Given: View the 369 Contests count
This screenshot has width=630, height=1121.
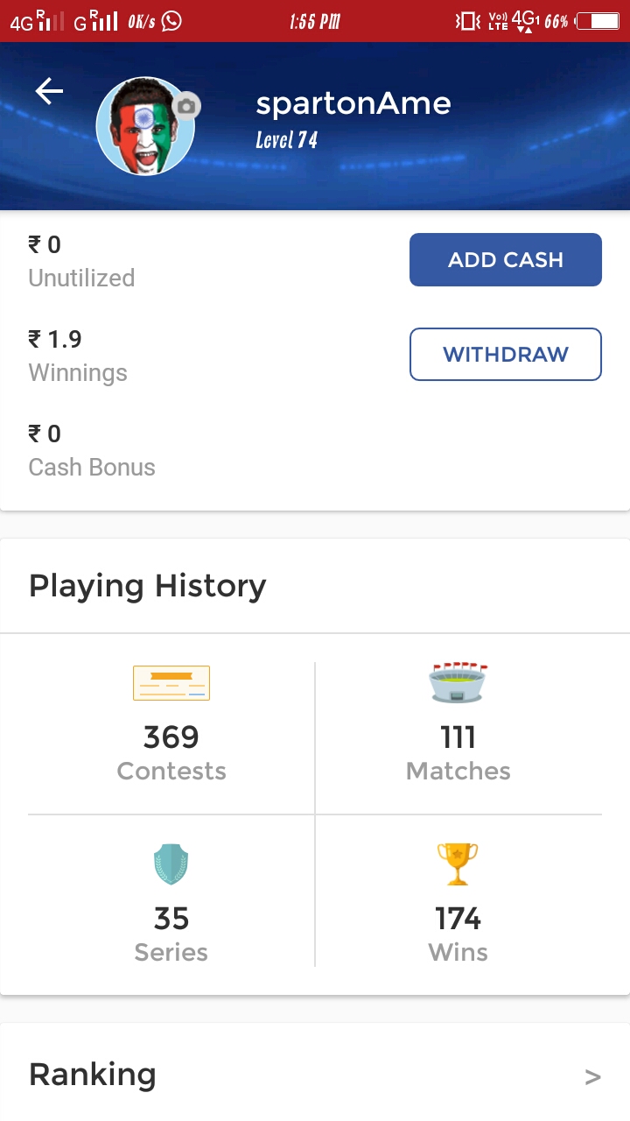Looking at the screenshot, I should tap(171, 737).
